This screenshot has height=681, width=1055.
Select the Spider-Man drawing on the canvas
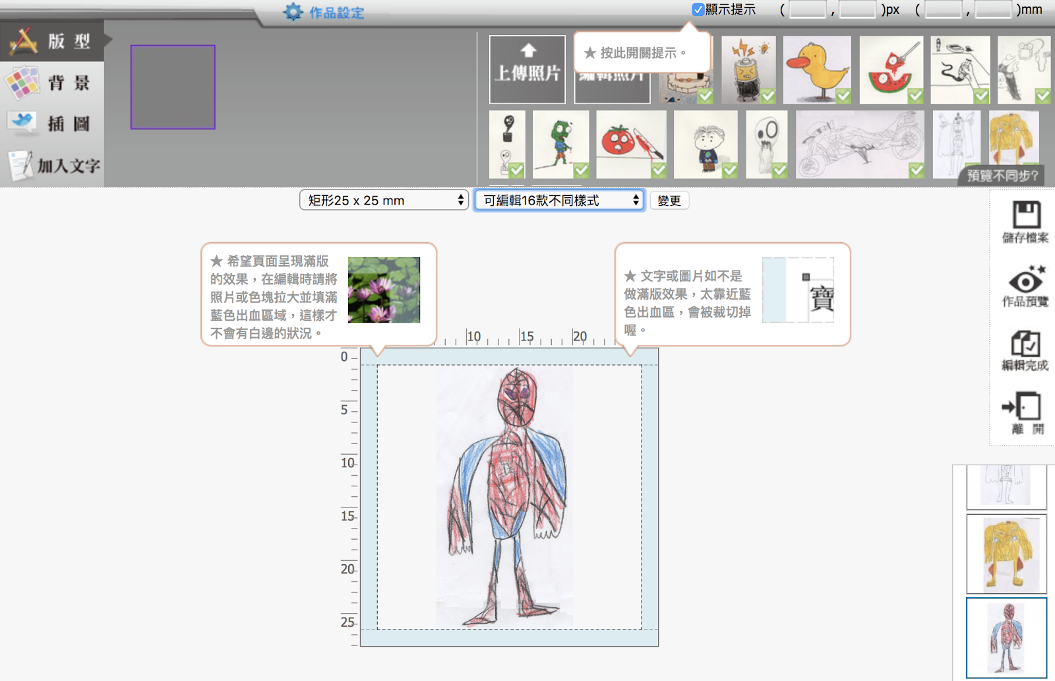[505, 497]
